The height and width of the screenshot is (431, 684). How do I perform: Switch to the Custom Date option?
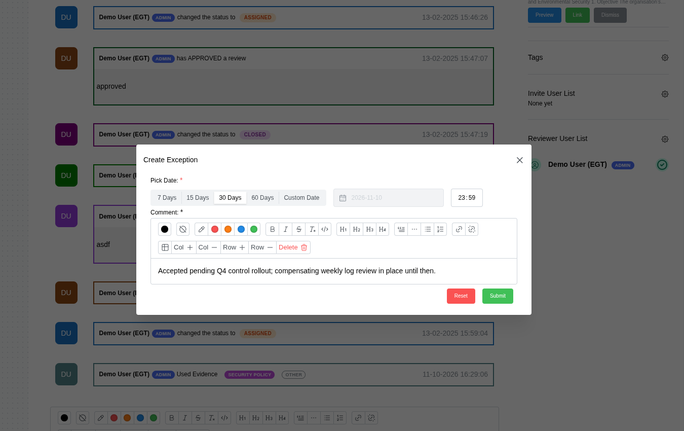pos(301,198)
